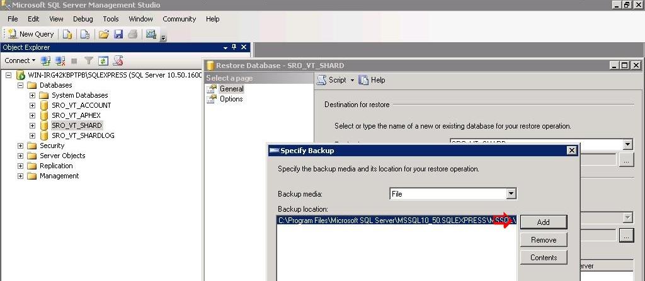Select the Options page in Restore Database

tap(231, 99)
